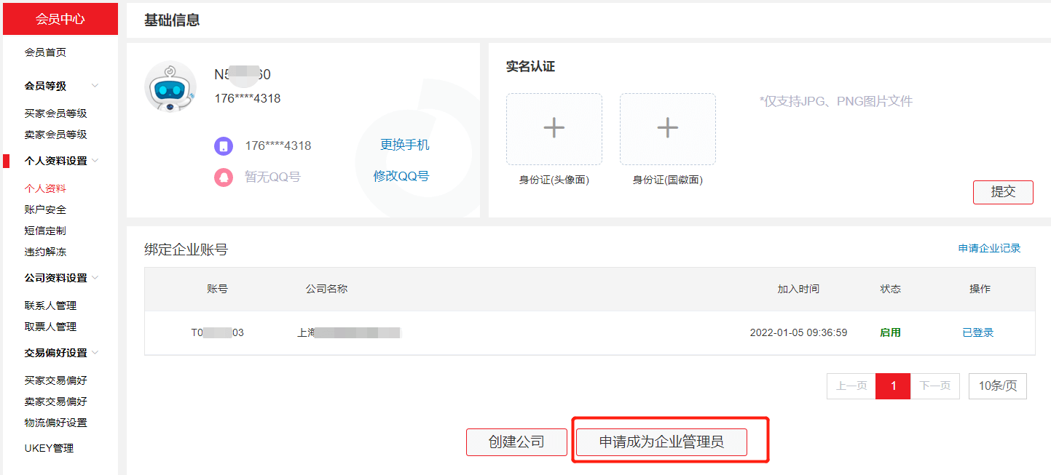The height and width of the screenshot is (475, 1051).
Task: Collapse the 个人资料设置 section chevron
Action: pos(95,161)
